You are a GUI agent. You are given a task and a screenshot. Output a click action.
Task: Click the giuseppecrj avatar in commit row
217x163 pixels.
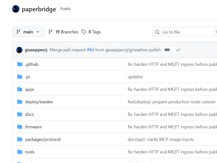click(x=19, y=50)
